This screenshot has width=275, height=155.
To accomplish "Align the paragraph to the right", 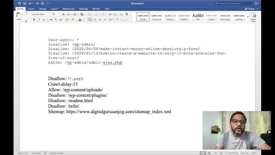I will click(100, 19).
